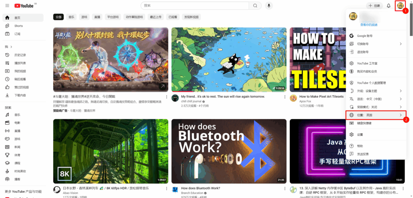This screenshot has height=198, width=413.
Task: Open 下载内容 downloads
Action: [23, 95]
